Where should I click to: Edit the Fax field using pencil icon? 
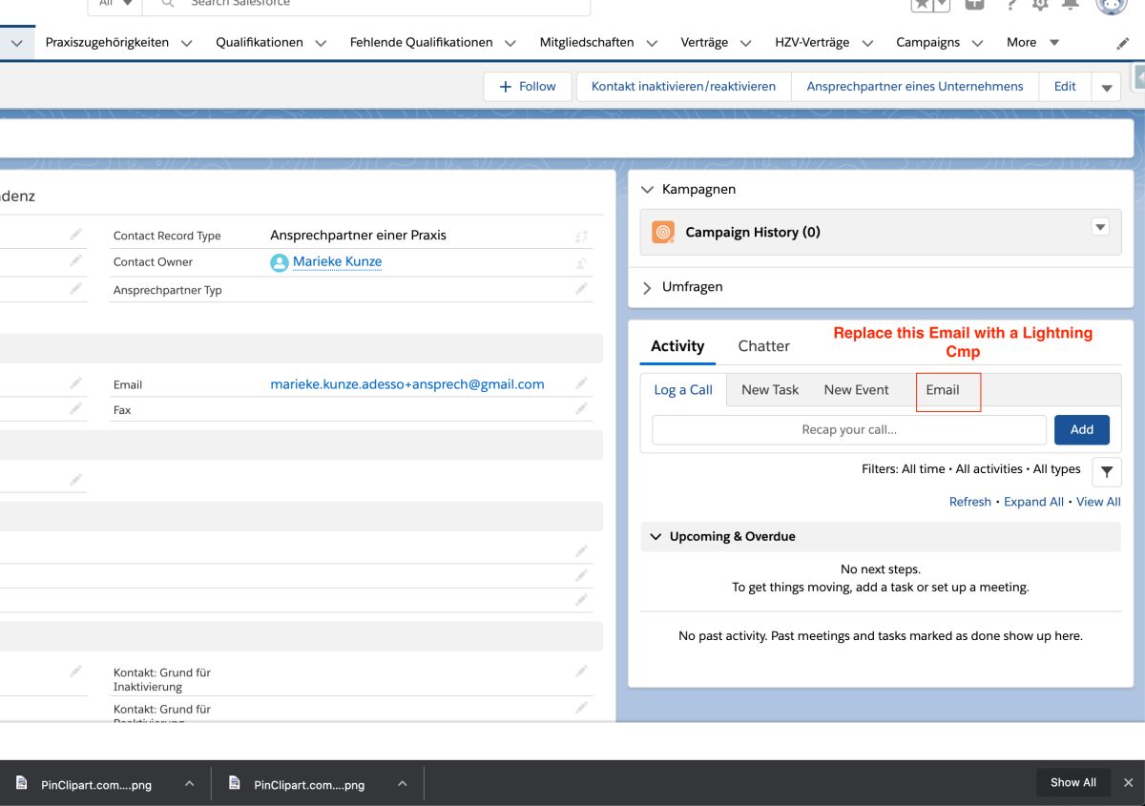pos(581,408)
